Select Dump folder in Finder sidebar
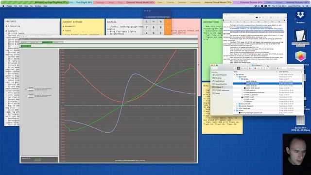The height and width of the screenshot is (175, 311). click(217, 93)
